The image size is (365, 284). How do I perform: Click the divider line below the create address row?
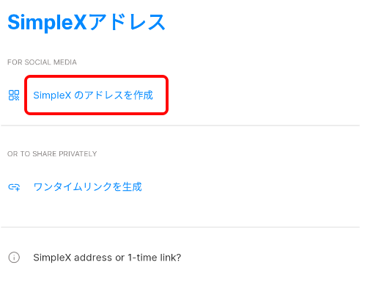tap(180, 125)
